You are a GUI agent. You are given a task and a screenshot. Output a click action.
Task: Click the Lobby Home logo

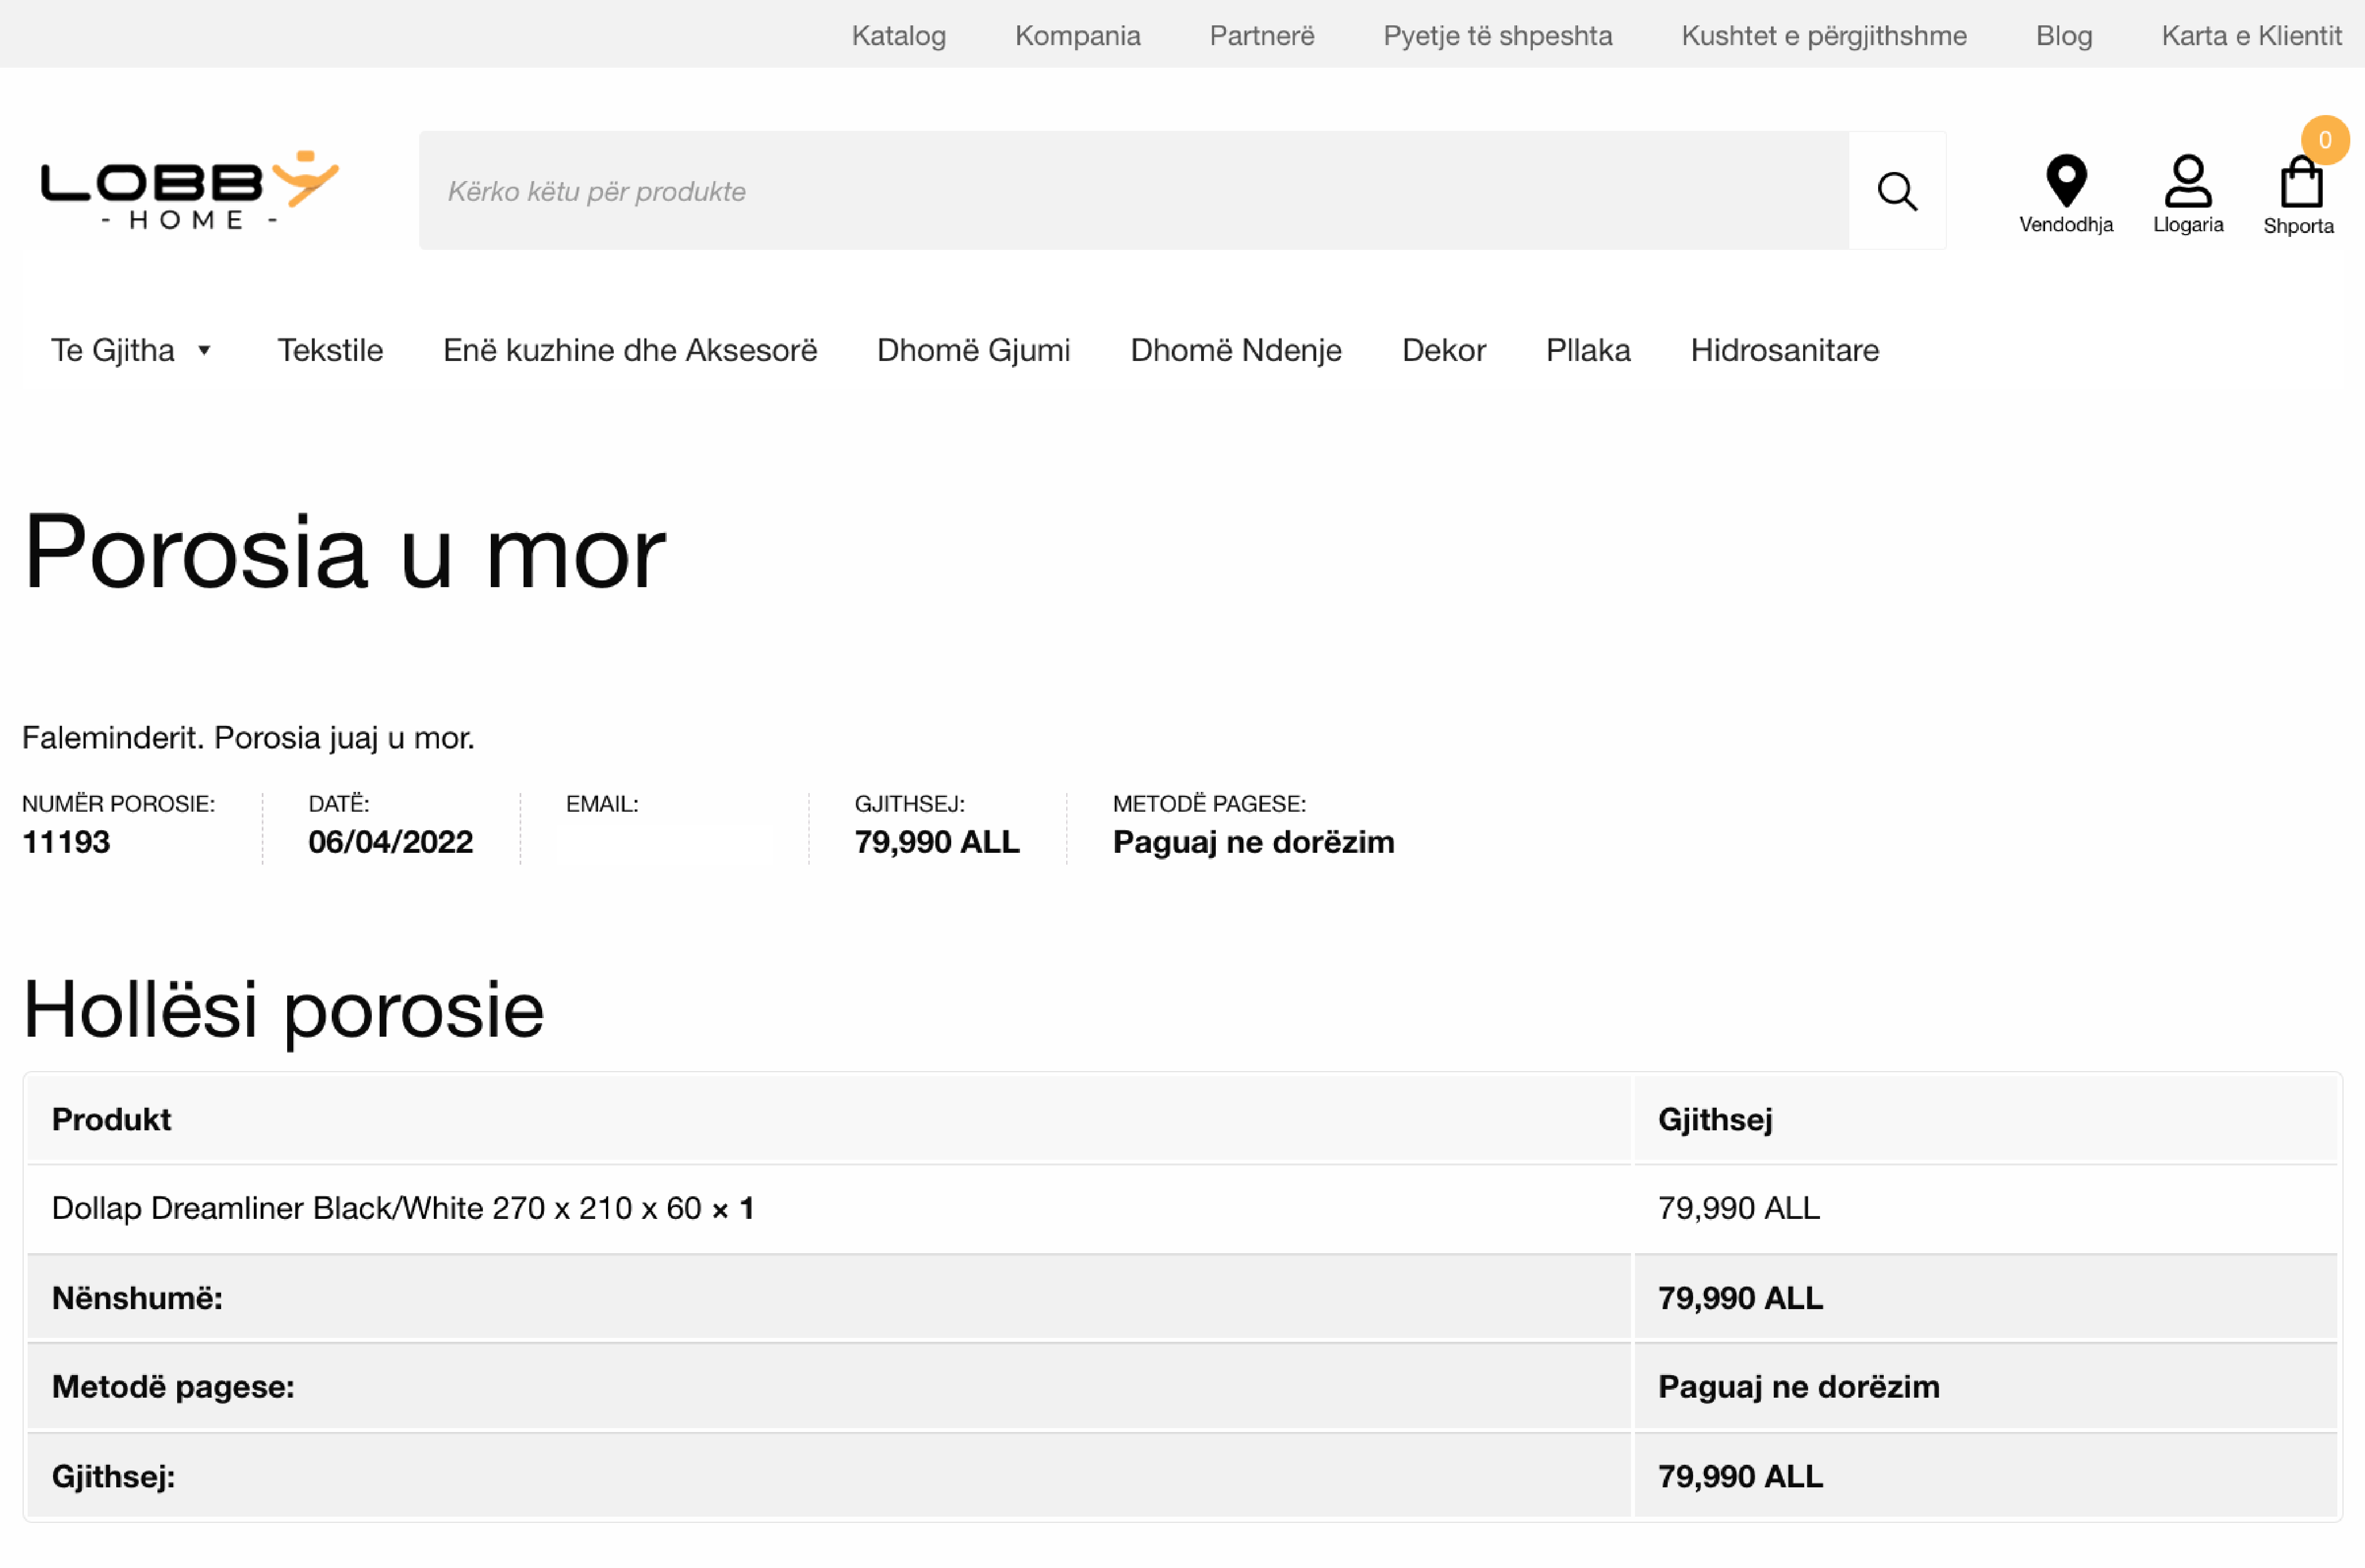click(x=190, y=190)
